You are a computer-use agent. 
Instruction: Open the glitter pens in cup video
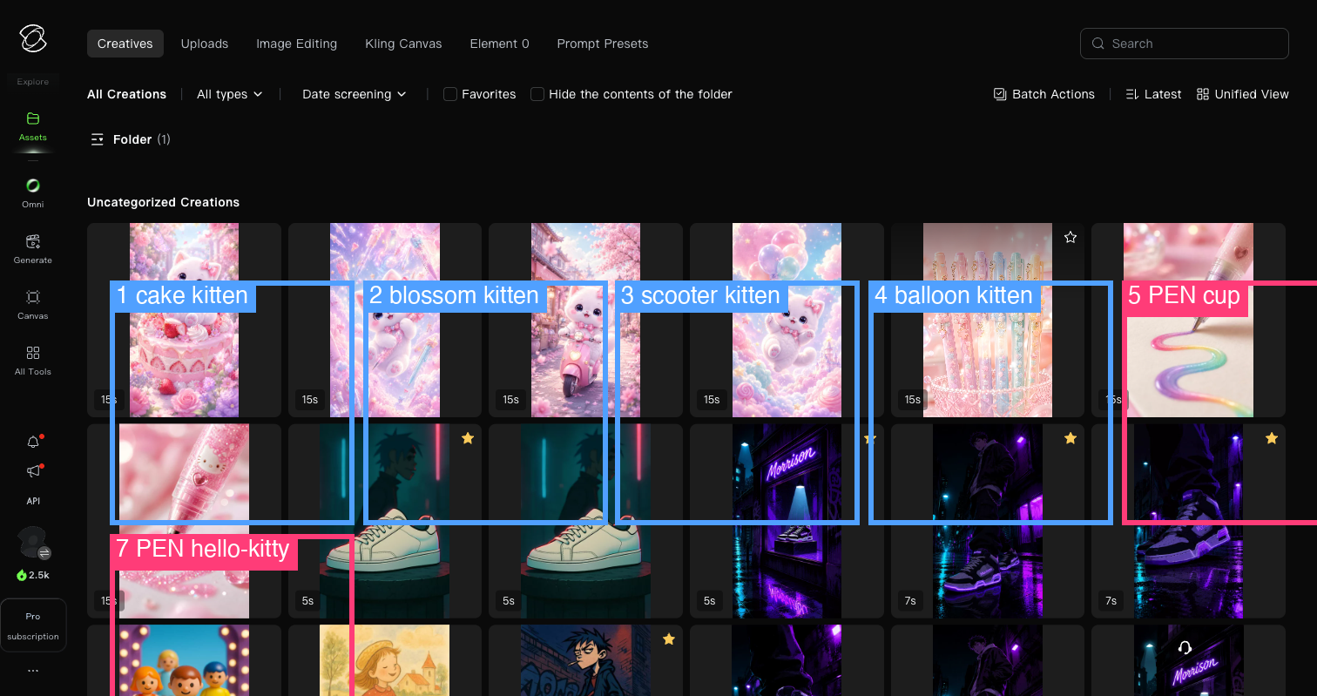[988, 320]
